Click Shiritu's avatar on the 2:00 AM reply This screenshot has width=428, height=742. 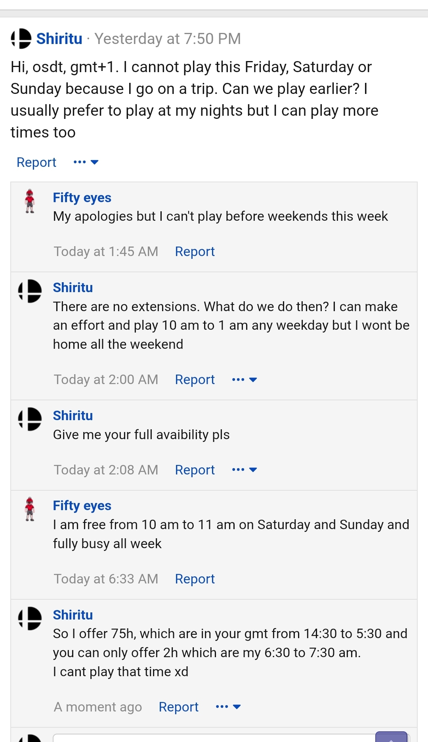coord(30,291)
